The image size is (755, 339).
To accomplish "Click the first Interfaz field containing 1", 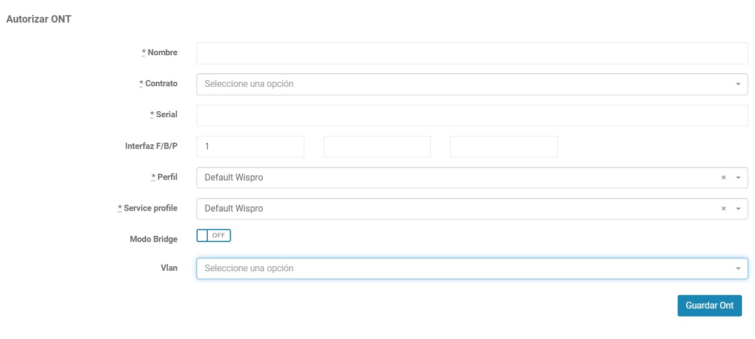I will [x=250, y=147].
